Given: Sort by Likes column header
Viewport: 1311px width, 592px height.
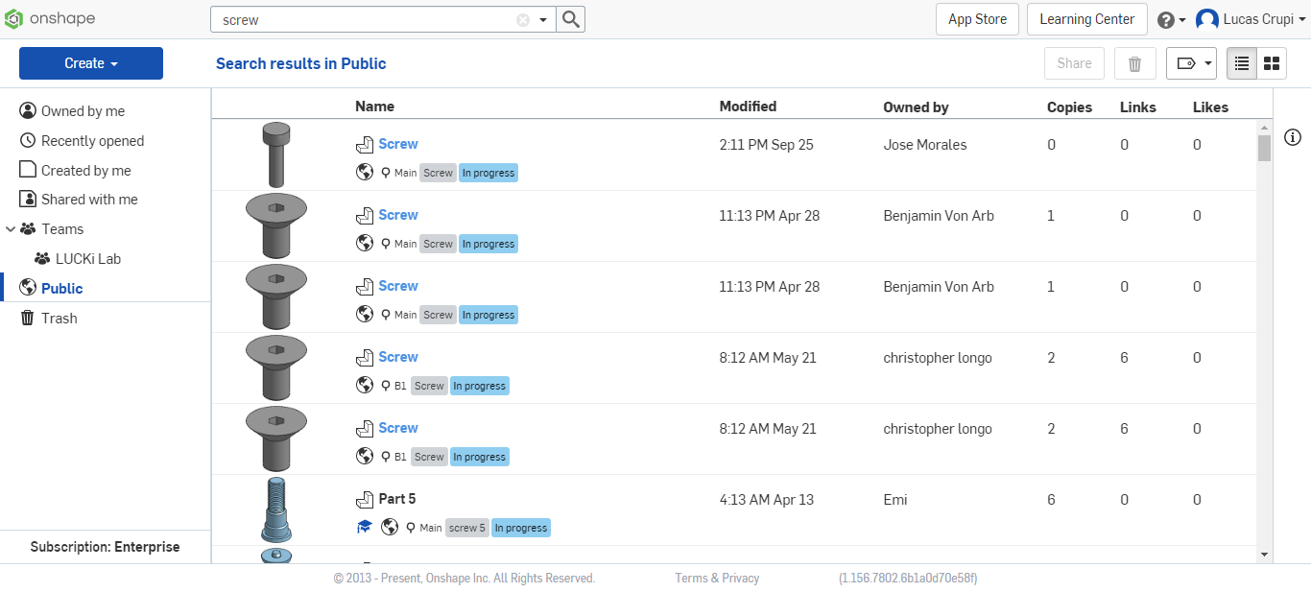Looking at the screenshot, I should (x=1210, y=107).
